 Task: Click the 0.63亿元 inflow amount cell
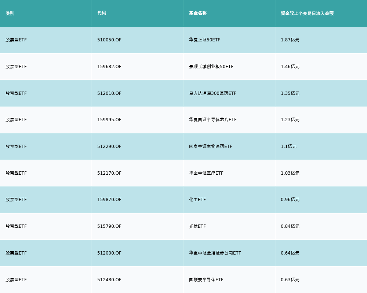pyautogui.click(x=290, y=280)
